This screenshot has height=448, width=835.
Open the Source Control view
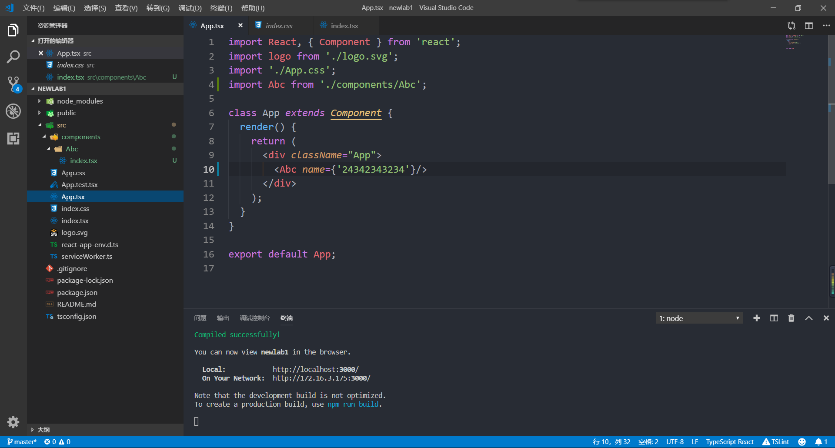pyautogui.click(x=13, y=84)
